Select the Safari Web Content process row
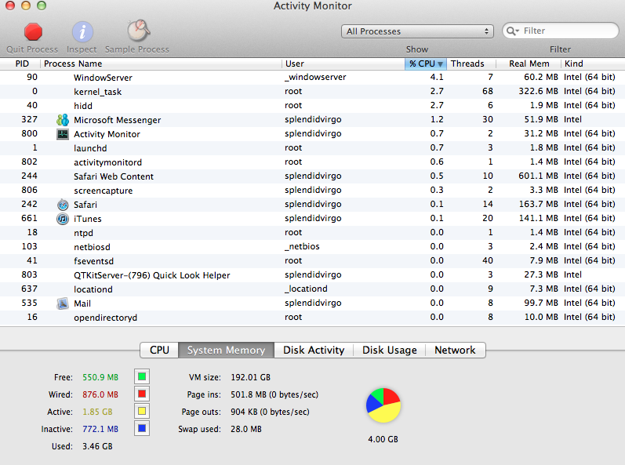This screenshot has height=465, width=625. [x=312, y=176]
